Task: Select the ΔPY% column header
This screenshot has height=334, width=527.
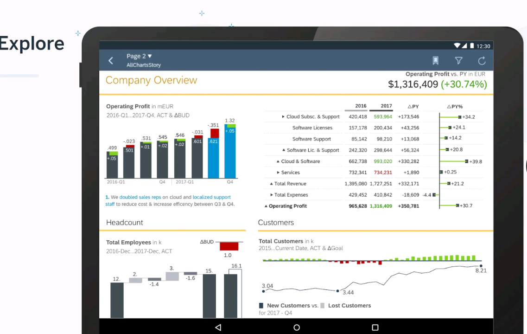Action: click(455, 106)
